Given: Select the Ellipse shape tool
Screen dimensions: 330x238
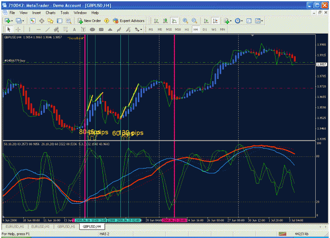Looking at the screenshot, I should tap(92, 29).
